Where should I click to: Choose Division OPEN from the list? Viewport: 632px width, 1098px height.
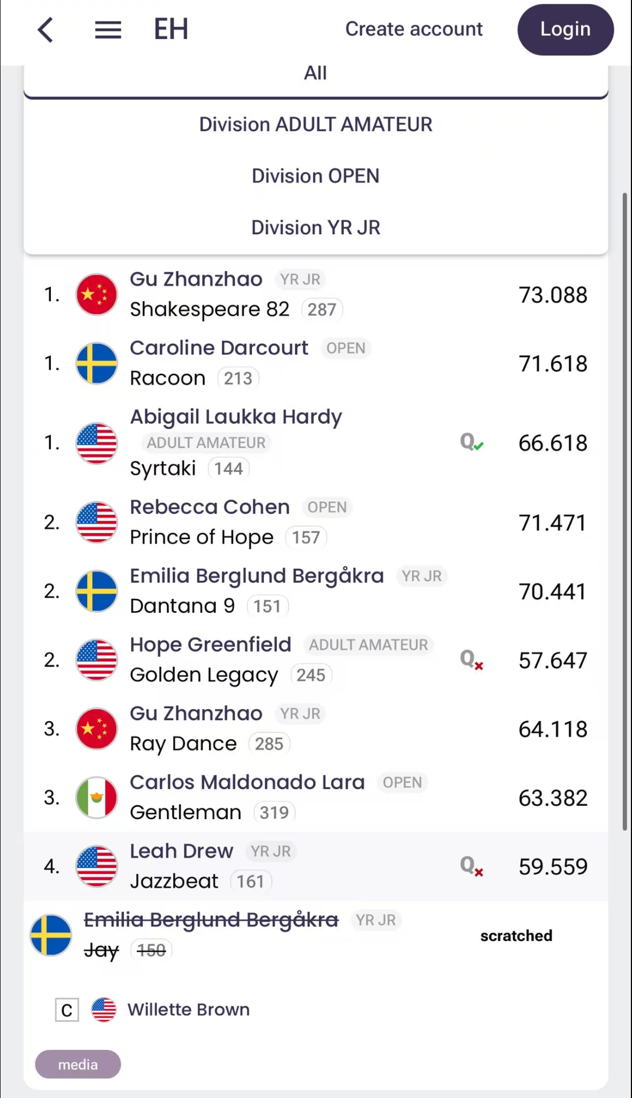click(316, 176)
